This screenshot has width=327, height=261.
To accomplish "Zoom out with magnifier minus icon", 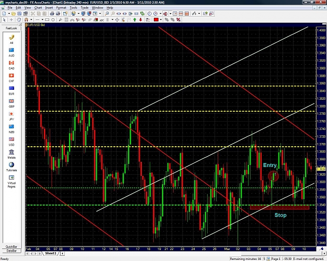I will click(x=113, y=14).
